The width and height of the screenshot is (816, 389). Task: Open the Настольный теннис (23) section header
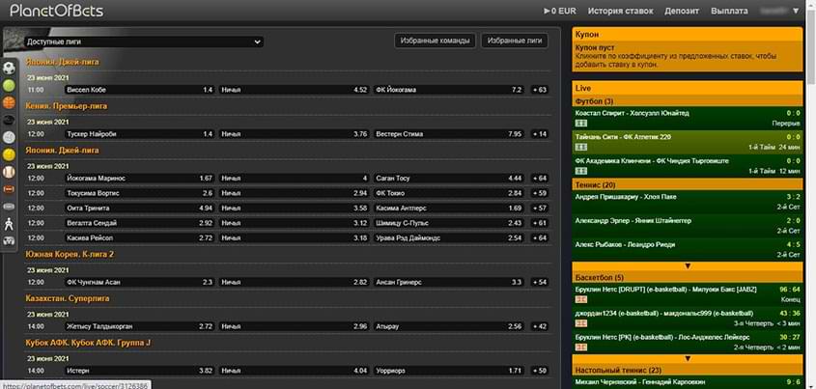click(x=688, y=370)
